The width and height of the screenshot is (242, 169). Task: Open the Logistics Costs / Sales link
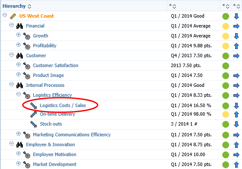[63, 105]
